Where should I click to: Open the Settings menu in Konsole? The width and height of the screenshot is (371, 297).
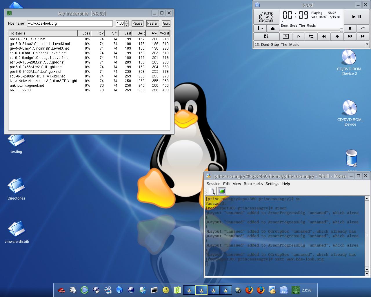(x=272, y=184)
